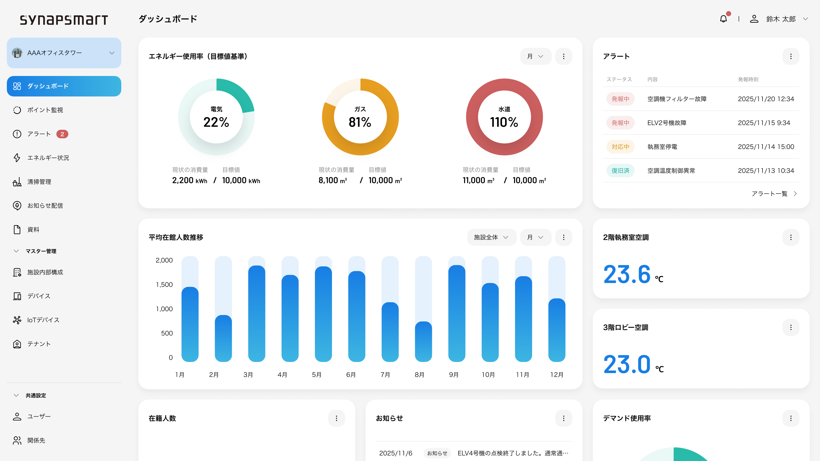Click the 発報中 status for 空調機フィルター故障

click(x=620, y=99)
